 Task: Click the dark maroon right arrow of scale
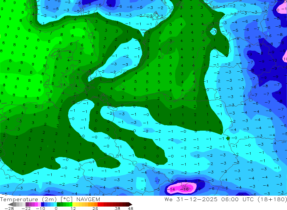[131, 204]
